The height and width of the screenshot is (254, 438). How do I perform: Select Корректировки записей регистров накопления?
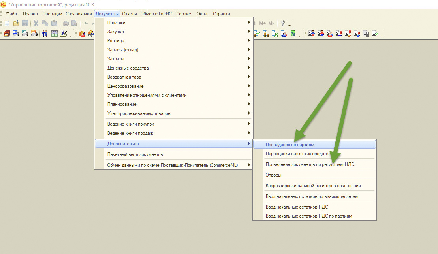314,186
